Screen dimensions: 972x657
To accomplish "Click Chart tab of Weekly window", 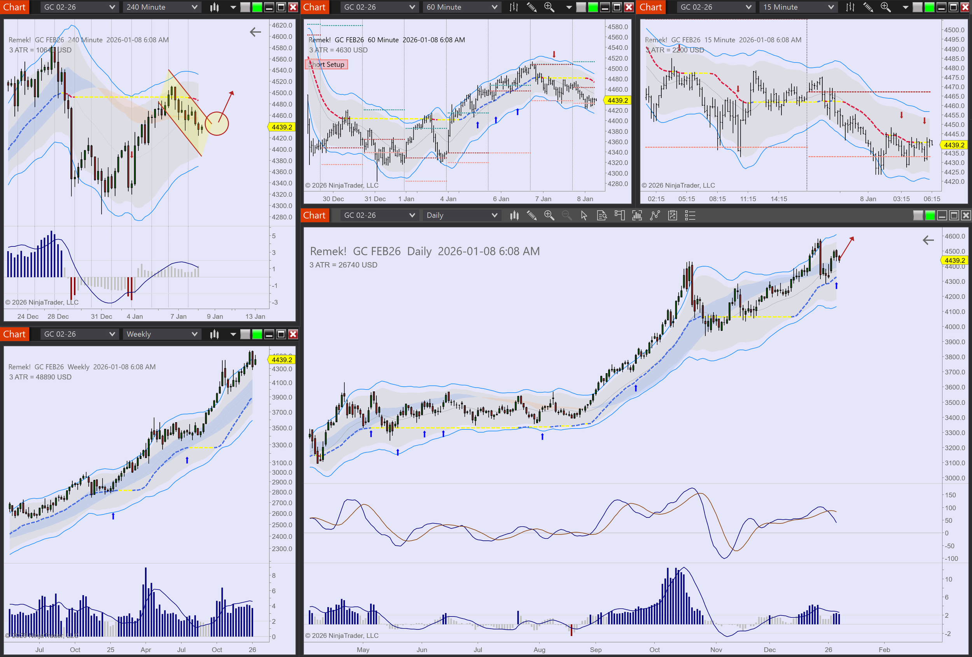I will tap(14, 334).
